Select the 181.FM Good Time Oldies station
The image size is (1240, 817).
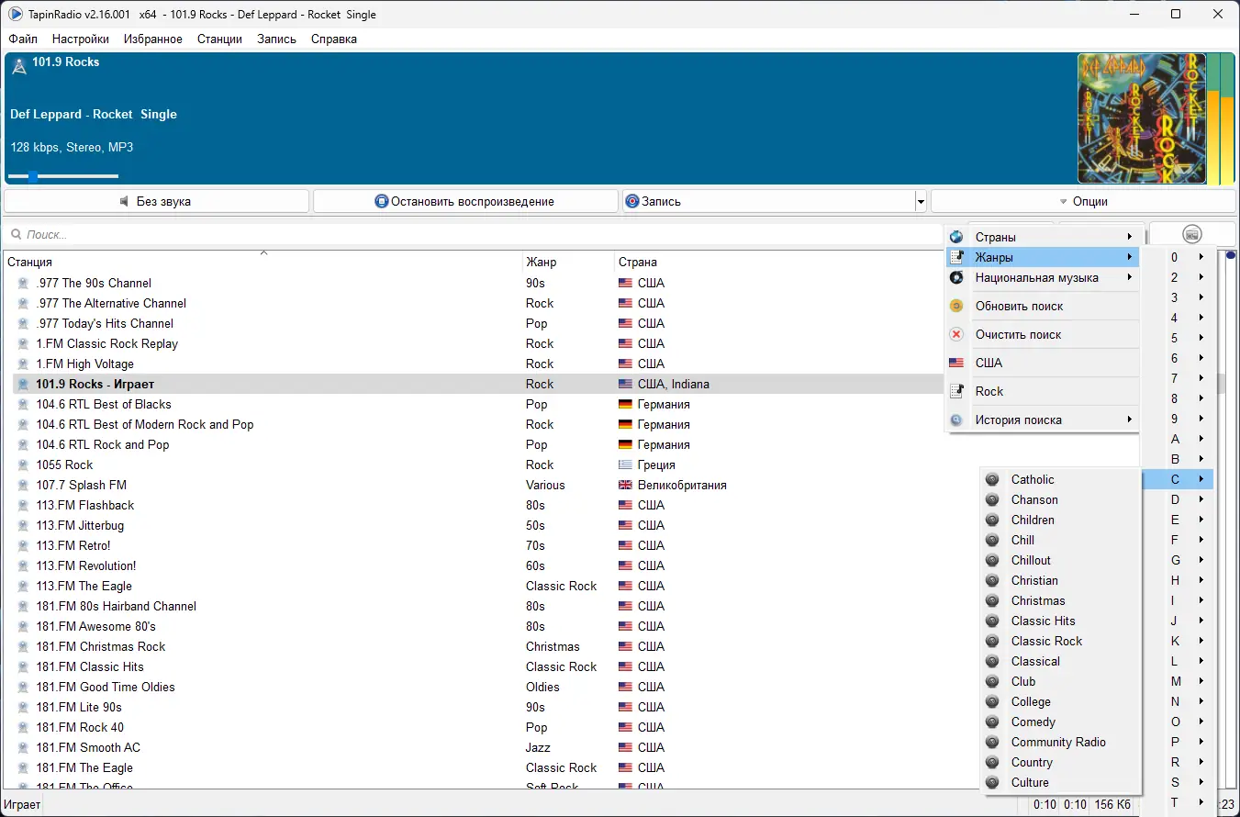[x=106, y=687]
